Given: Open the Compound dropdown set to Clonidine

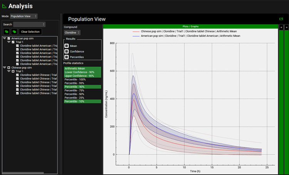Looking at the screenshot, I should [72, 33].
